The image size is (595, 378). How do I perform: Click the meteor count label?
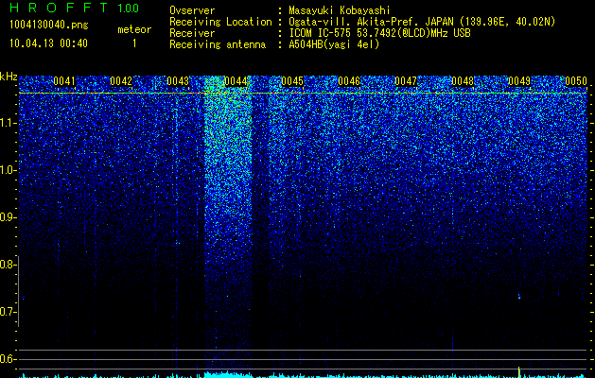[x=134, y=29]
